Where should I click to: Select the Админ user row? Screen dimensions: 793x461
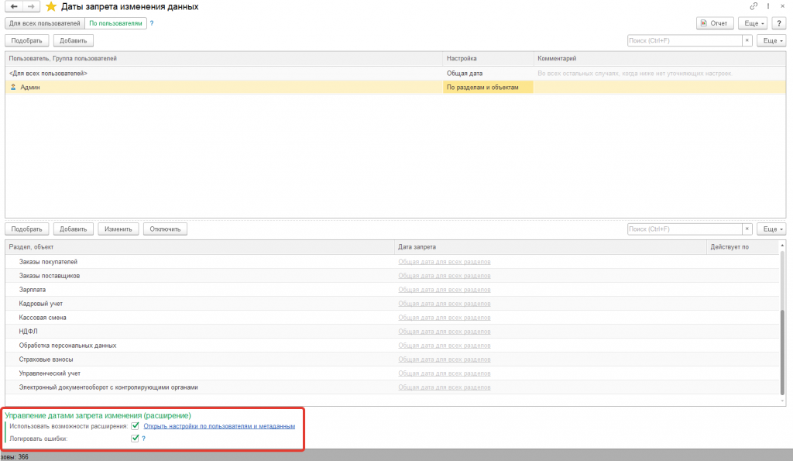pyautogui.click(x=396, y=87)
